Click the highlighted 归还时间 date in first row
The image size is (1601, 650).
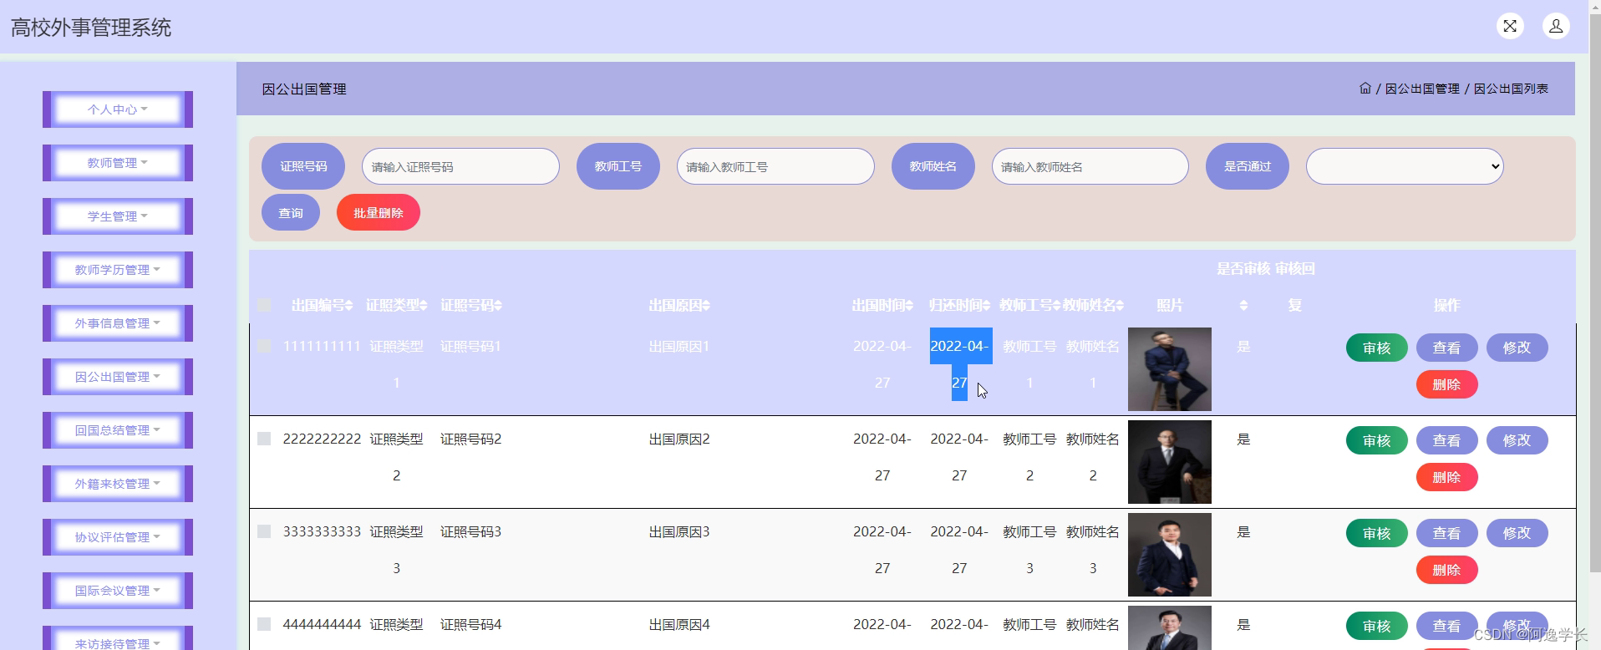click(x=960, y=364)
